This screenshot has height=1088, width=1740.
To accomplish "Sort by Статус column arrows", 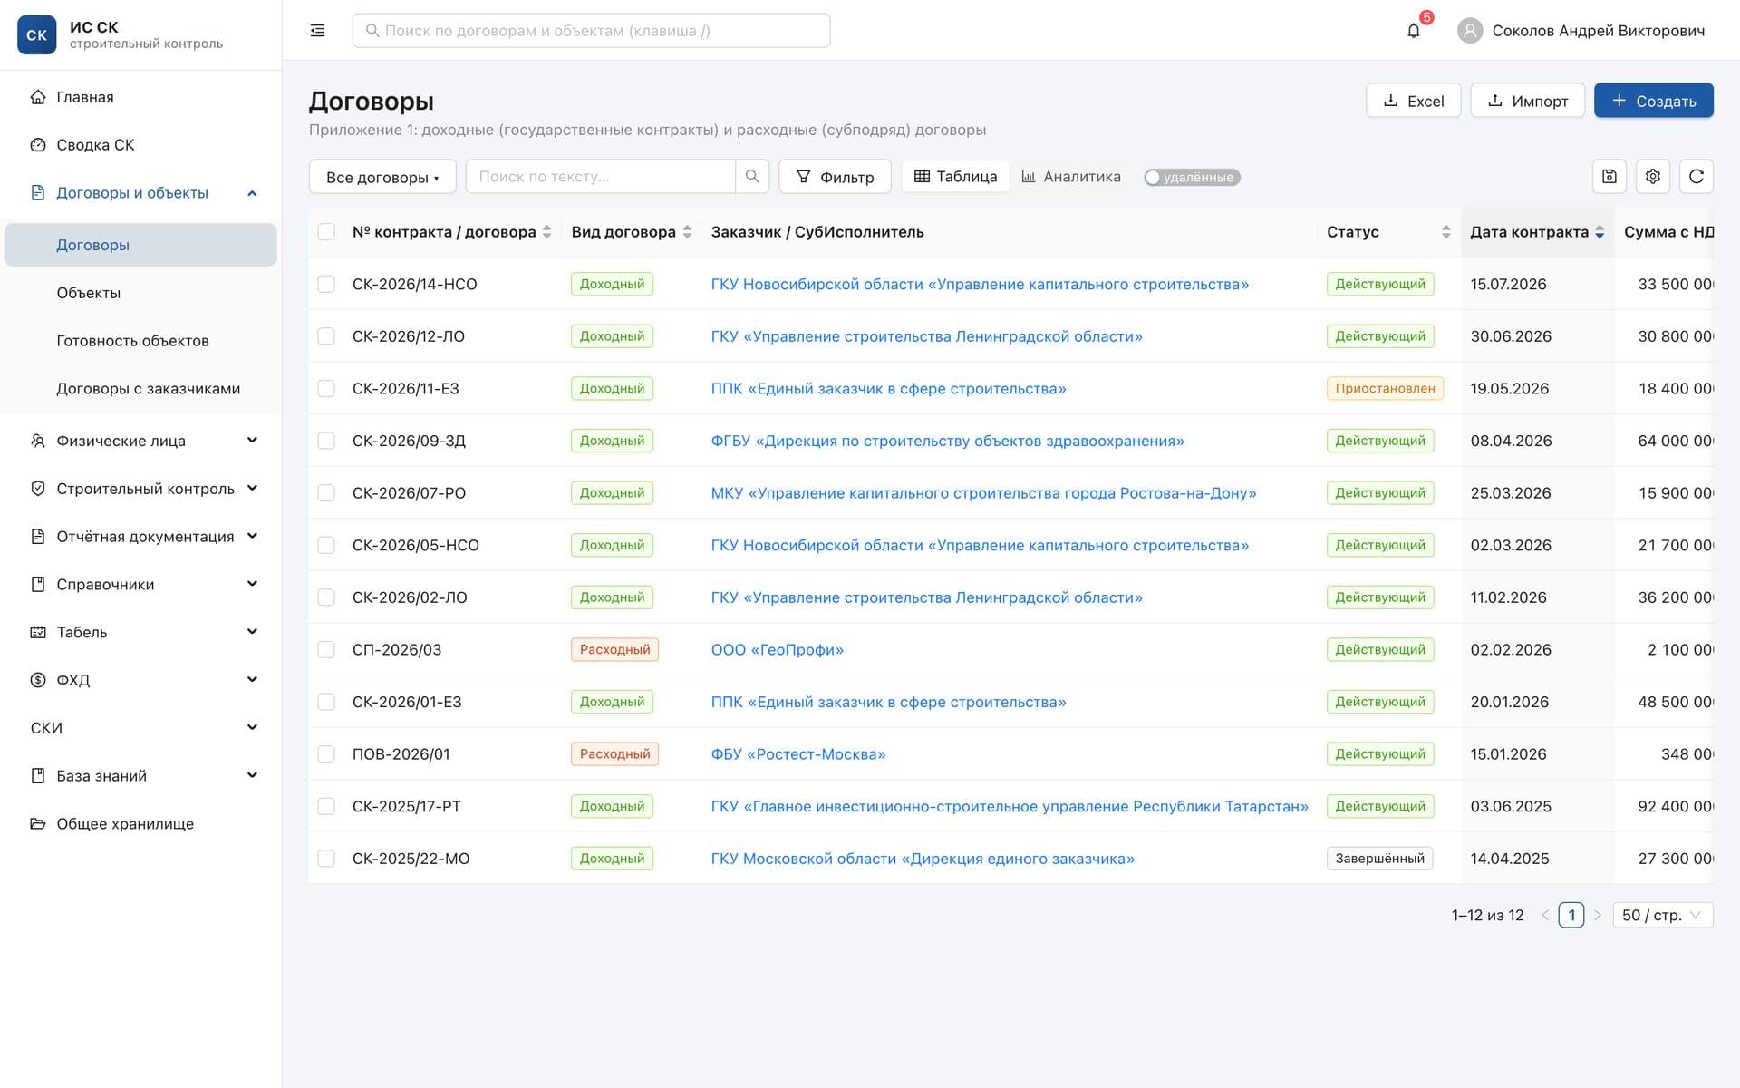I will (x=1445, y=232).
